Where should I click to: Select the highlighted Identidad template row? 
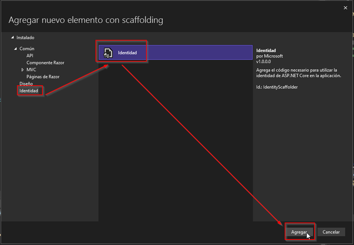176,53
